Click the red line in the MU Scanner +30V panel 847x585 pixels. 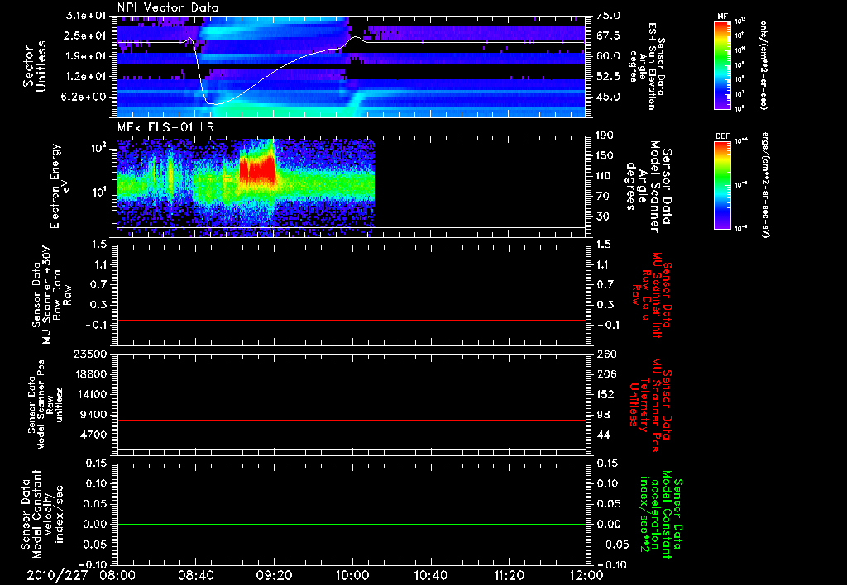(352, 320)
